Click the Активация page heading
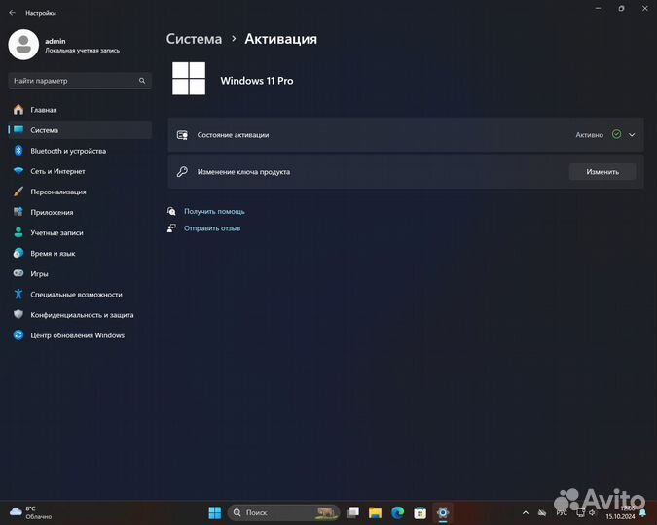The height and width of the screenshot is (525, 657). [280, 39]
